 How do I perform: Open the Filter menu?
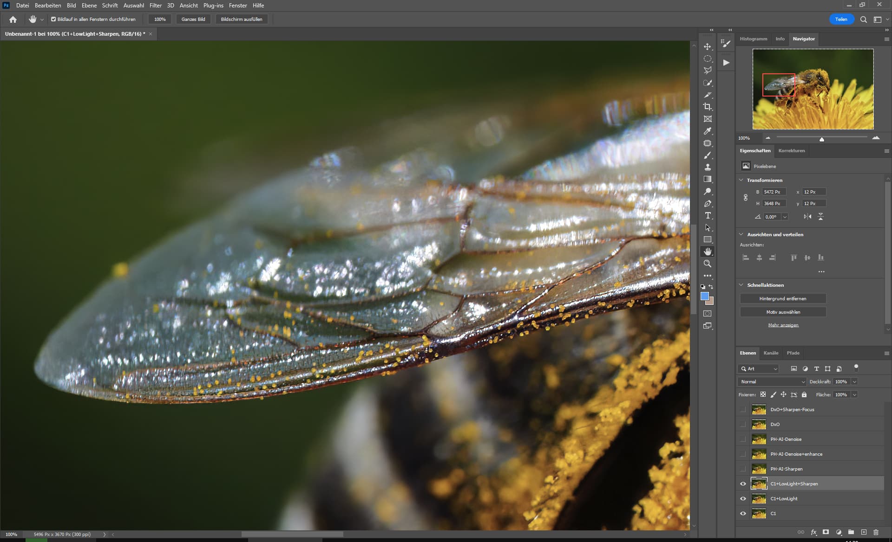point(155,6)
